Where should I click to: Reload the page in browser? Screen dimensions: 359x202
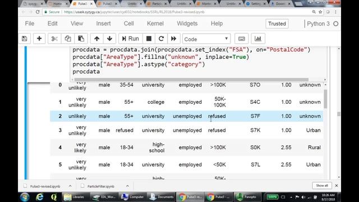[x=38, y=12]
